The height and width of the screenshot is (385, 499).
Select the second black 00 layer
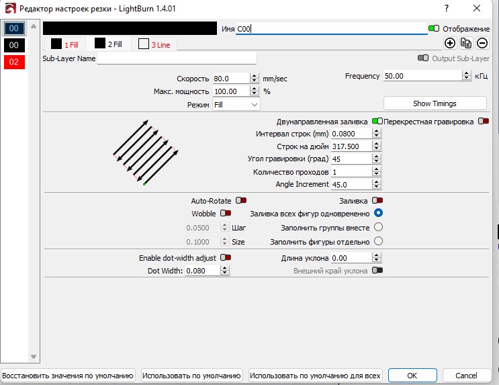(x=14, y=45)
